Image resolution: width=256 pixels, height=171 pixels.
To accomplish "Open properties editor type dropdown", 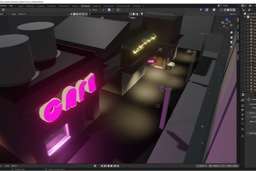I will [244, 94].
